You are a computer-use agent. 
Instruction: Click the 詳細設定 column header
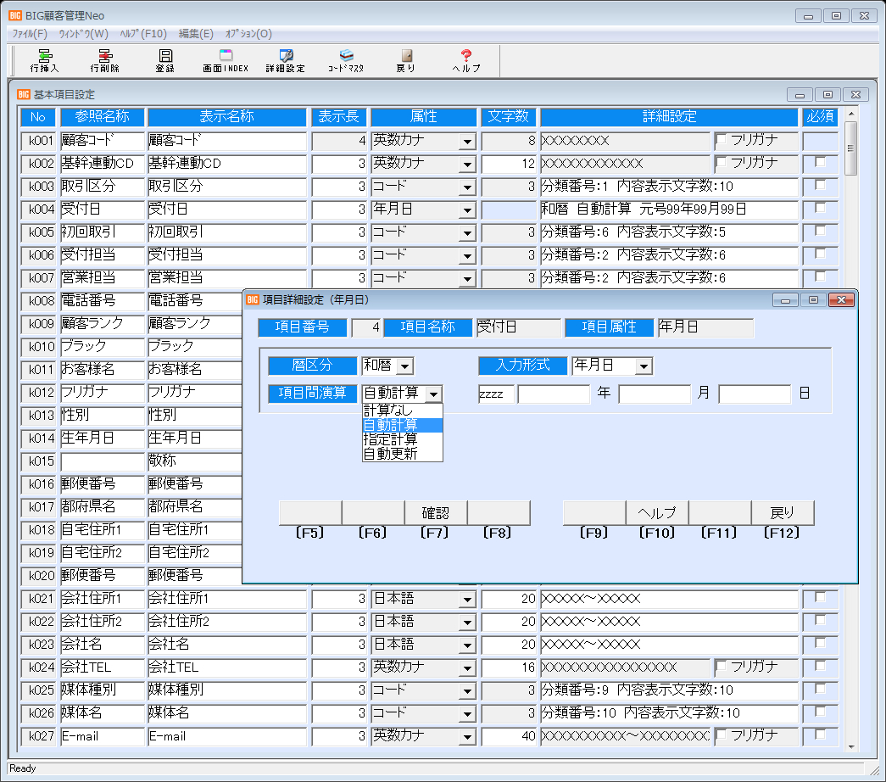(669, 117)
